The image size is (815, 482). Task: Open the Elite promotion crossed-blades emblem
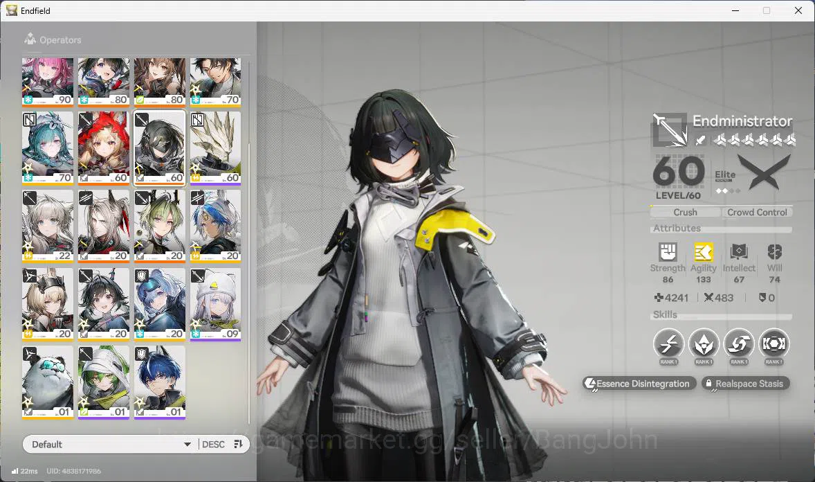click(764, 172)
